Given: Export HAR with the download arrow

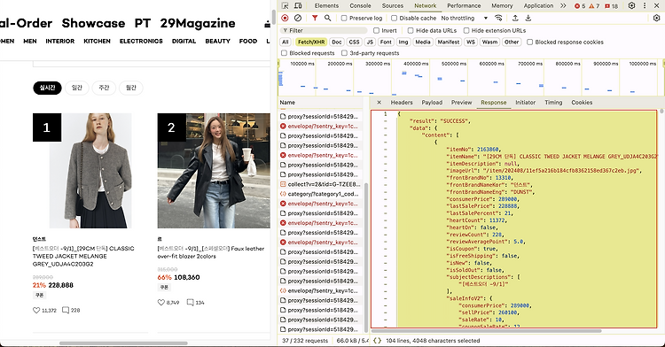Looking at the screenshot, I should pos(528,19).
